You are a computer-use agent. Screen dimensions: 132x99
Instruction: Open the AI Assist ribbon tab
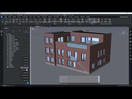pos(88,17)
